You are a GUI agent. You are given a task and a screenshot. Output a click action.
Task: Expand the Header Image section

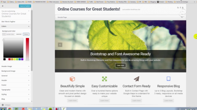point(15,66)
